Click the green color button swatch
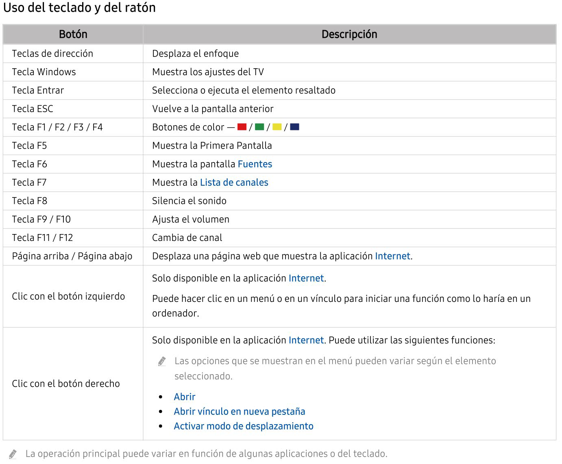Image resolution: width=562 pixels, height=464 pixels. (259, 127)
